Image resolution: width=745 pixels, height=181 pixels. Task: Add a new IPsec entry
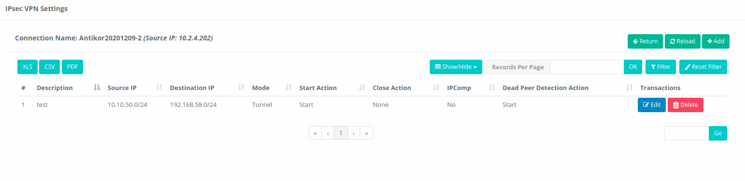tap(716, 41)
